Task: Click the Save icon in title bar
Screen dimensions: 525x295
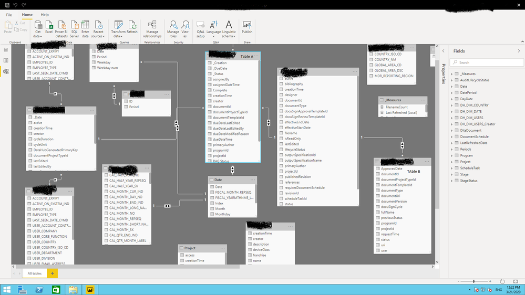Action: (7, 5)
